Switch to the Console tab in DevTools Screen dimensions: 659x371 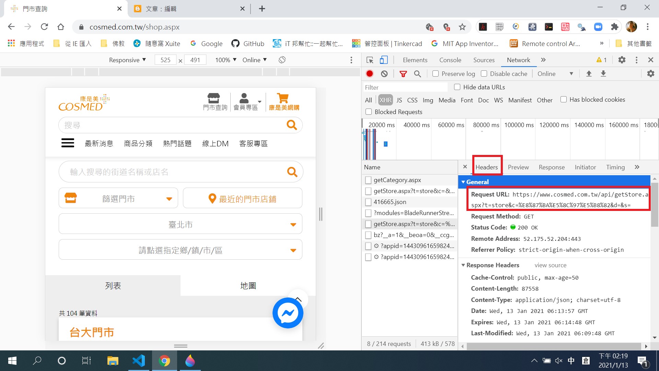coord(450,60)
